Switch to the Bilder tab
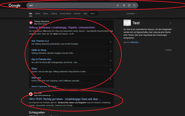The height and width of the screenshot is (116, 185). pos(38,14)
